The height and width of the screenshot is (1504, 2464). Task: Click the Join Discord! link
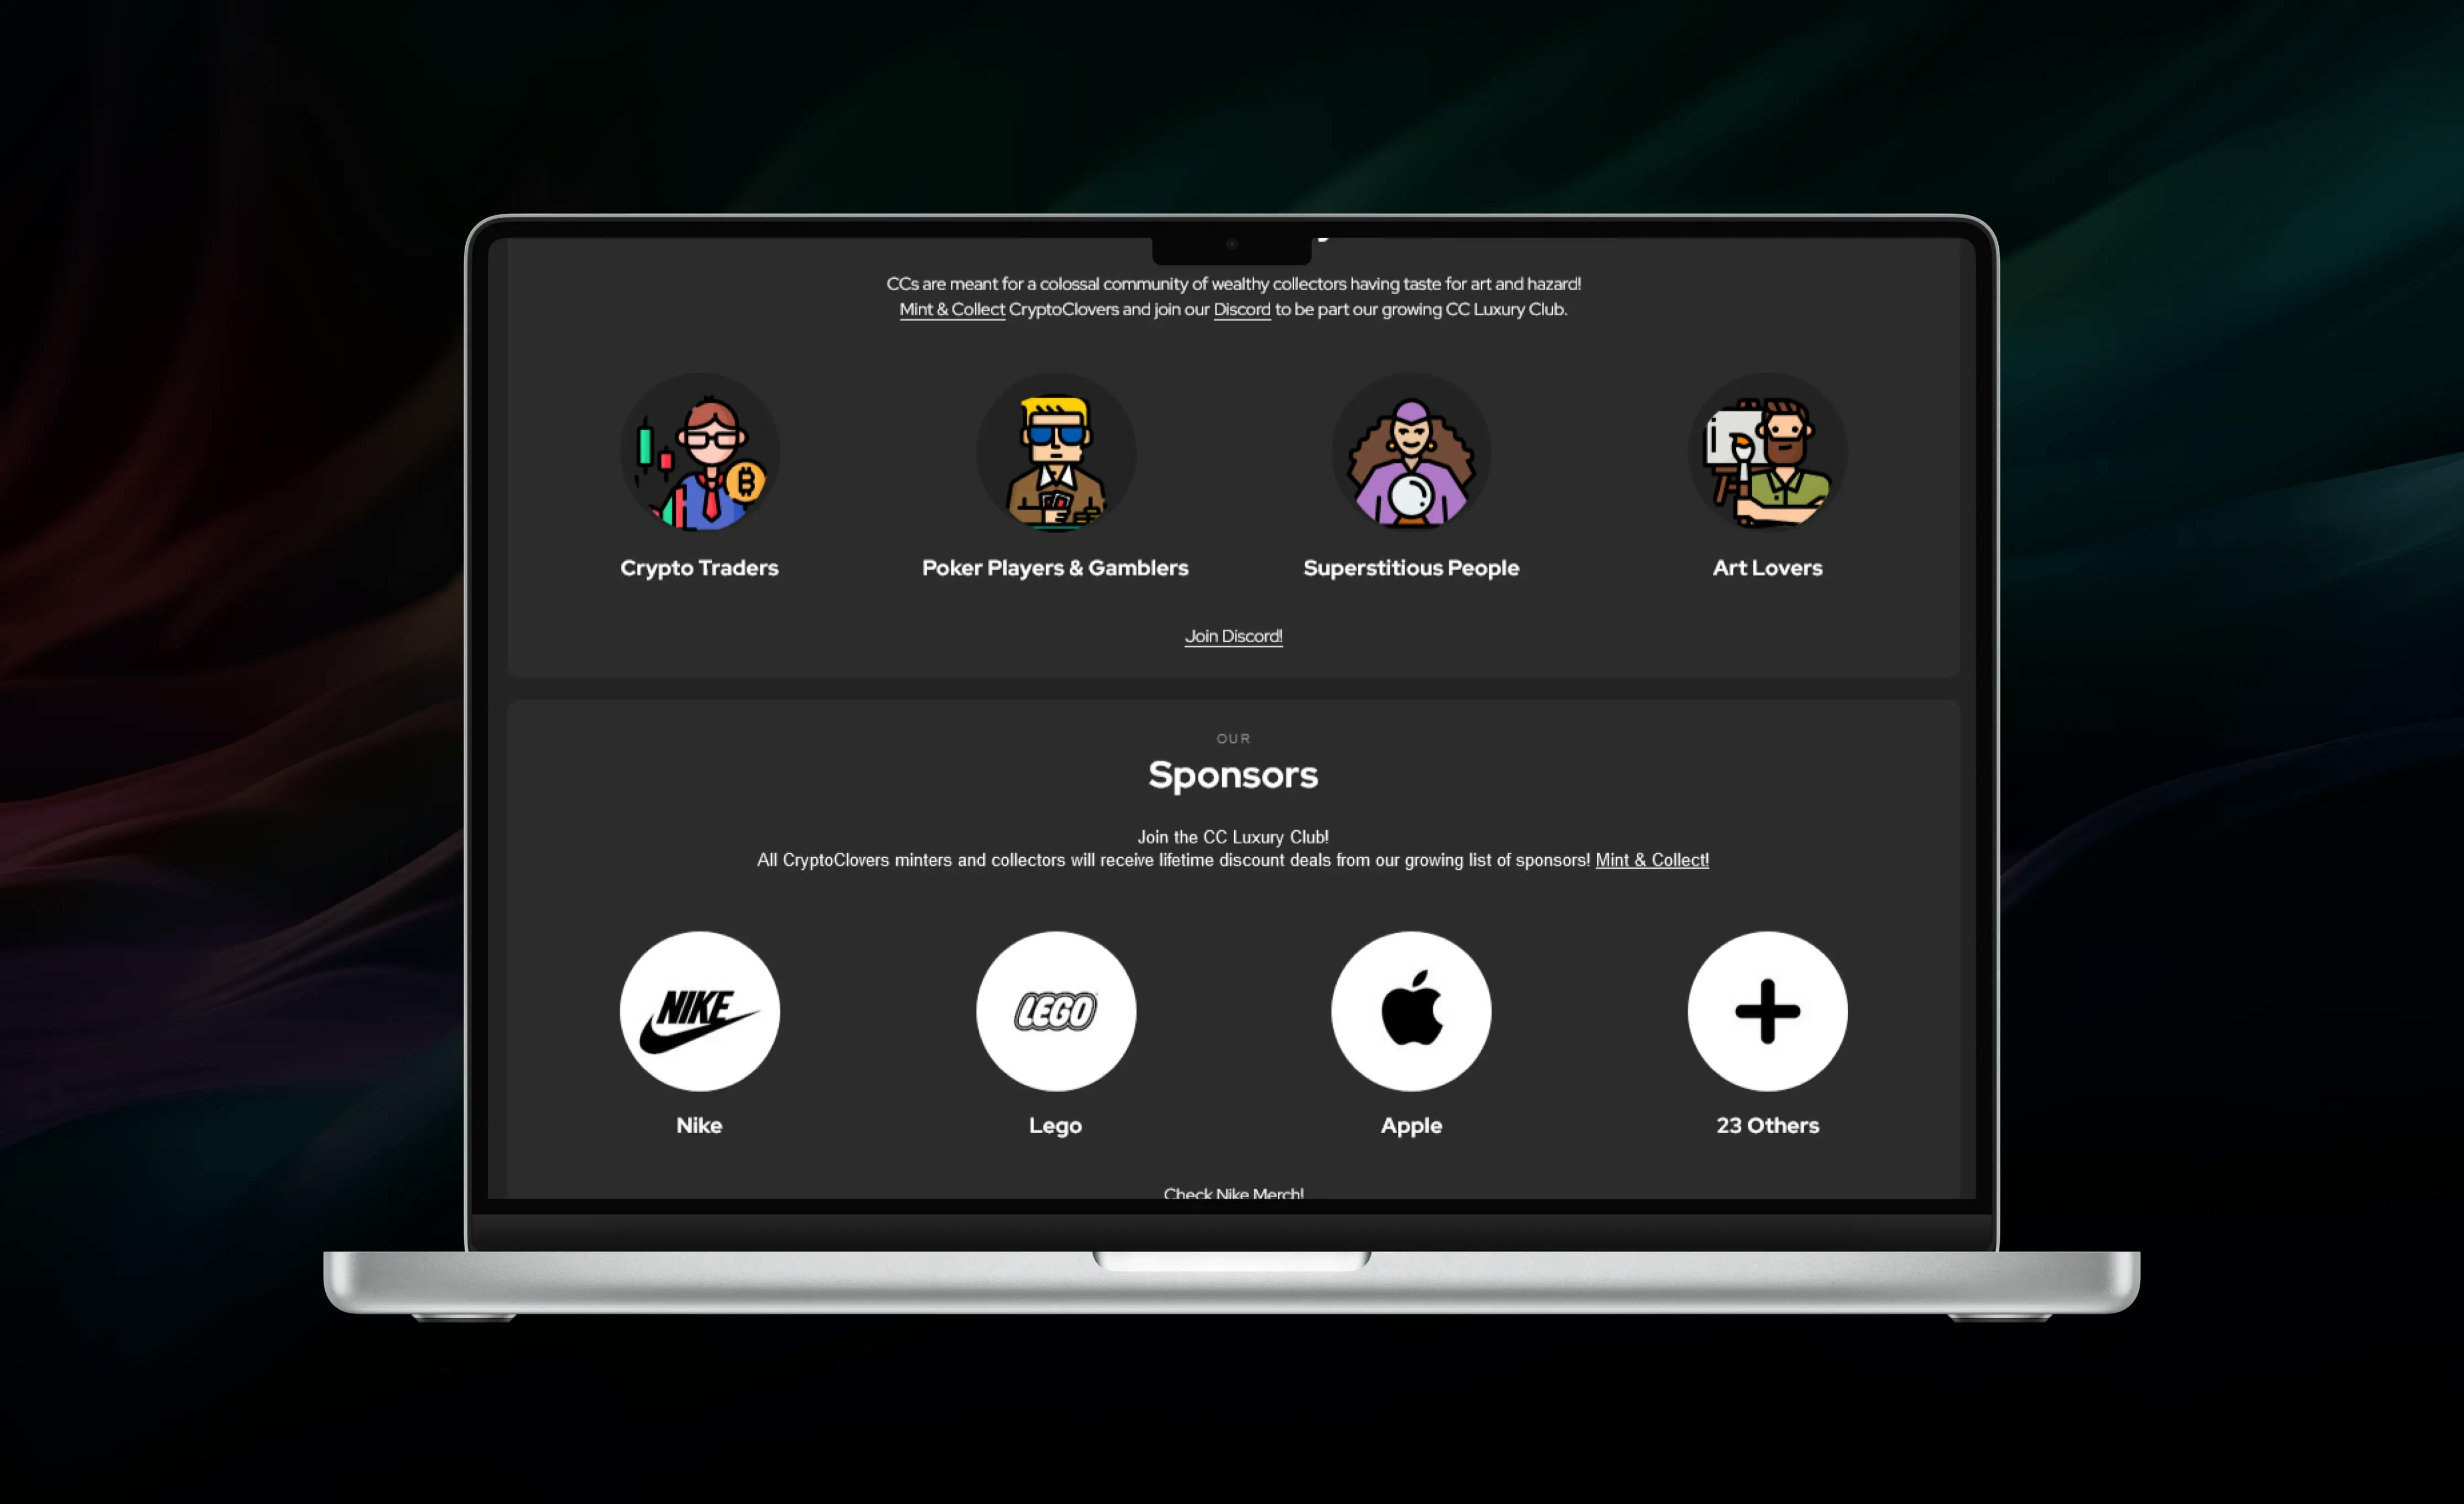pyautogui.click(x=1232, y=635)
